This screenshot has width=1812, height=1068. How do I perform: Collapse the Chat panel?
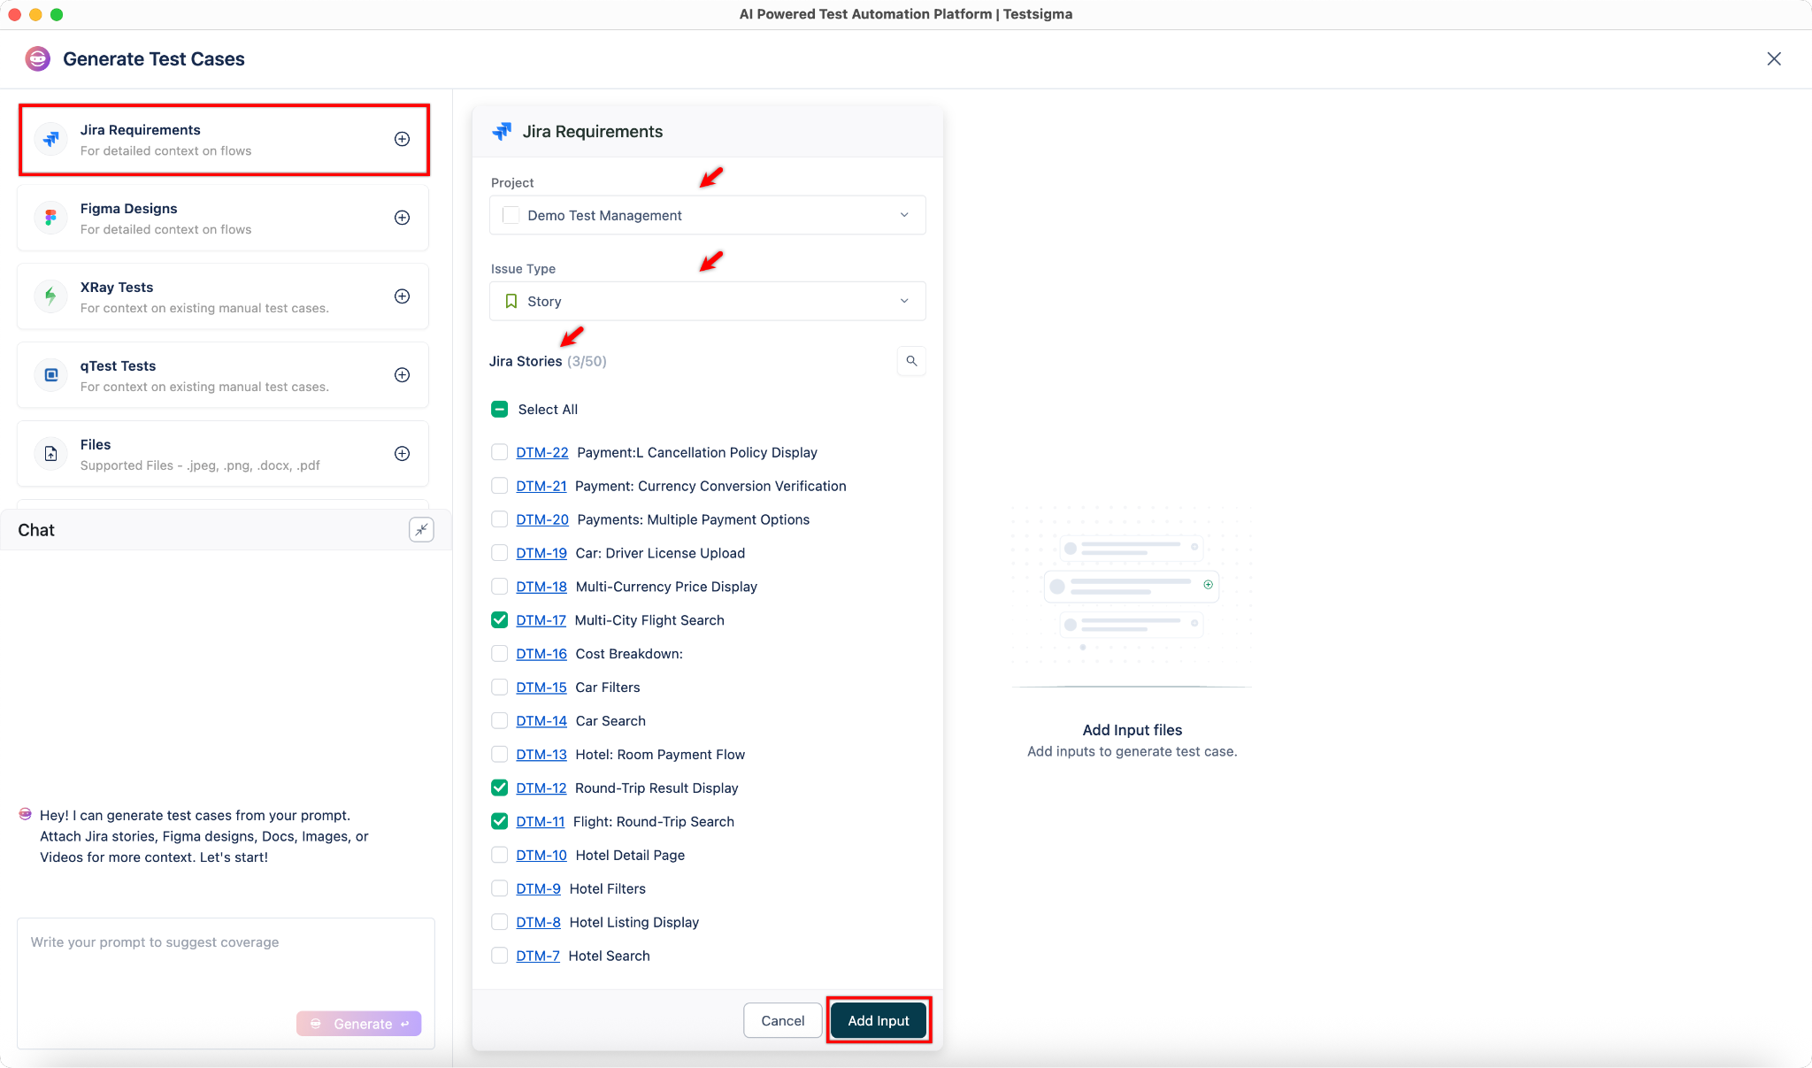coord(421,530)
